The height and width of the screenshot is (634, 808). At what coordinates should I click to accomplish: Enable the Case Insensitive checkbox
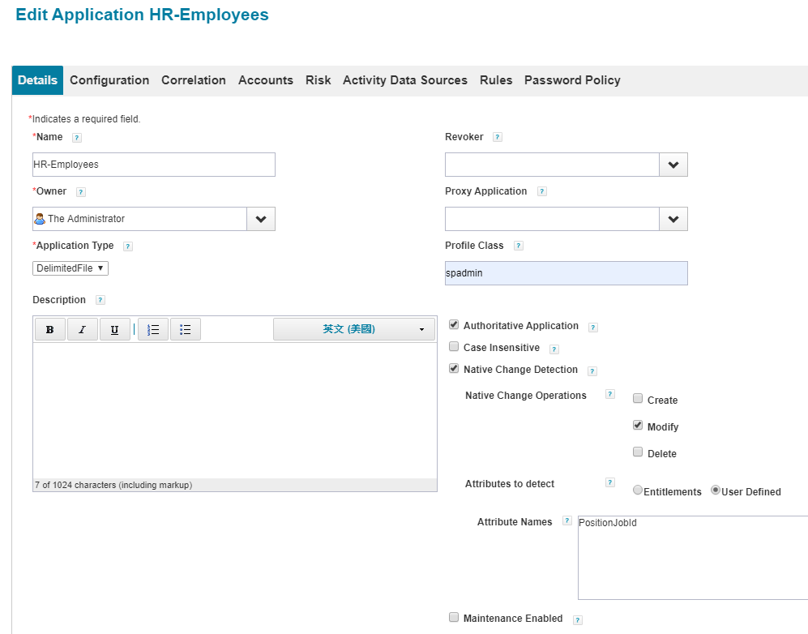pyautogui.click(x=454, y=347)
